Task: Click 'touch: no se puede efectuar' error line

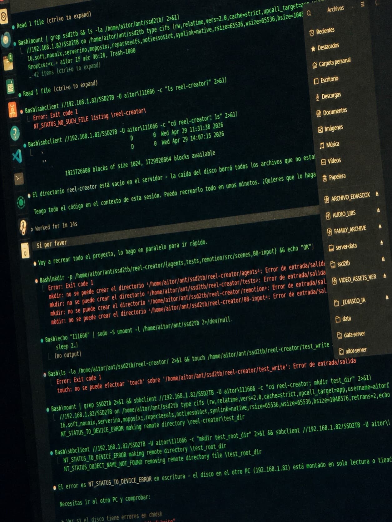Action: point(206,376)
